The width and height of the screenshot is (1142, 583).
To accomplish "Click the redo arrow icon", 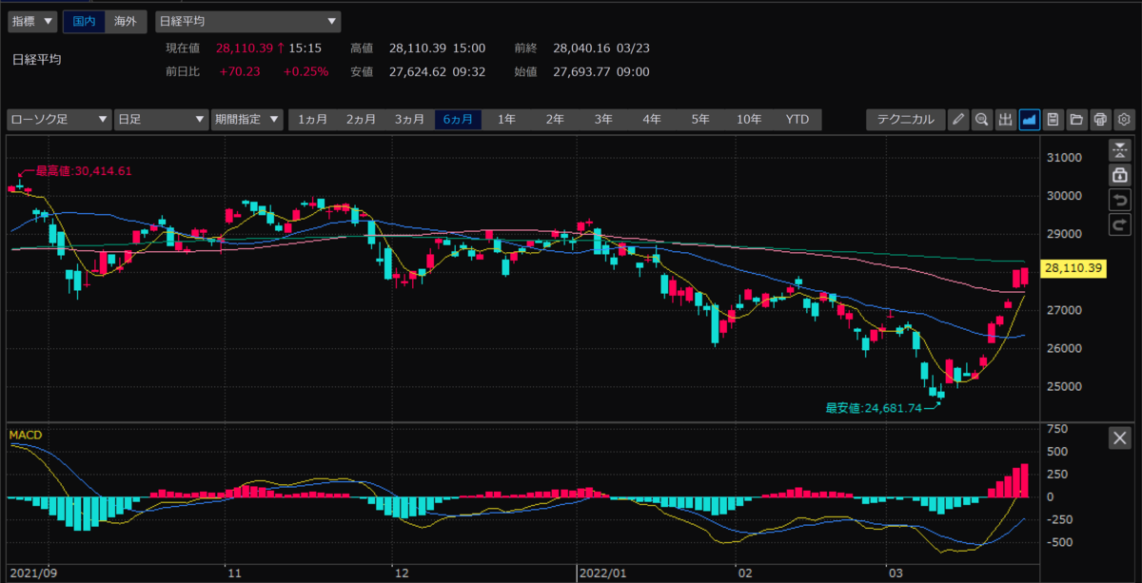I will click(x=1119, y=224).
